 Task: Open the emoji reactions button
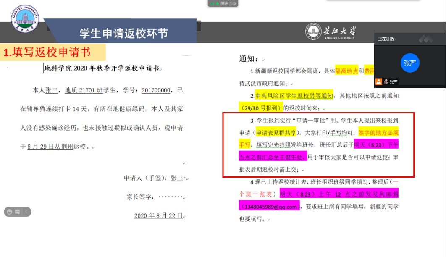pos(9,212)
